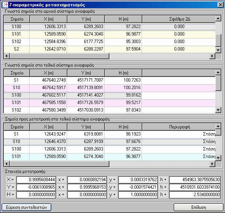
Task: Select cell 12646.4370 in conversion table
Action: point(48,142)
